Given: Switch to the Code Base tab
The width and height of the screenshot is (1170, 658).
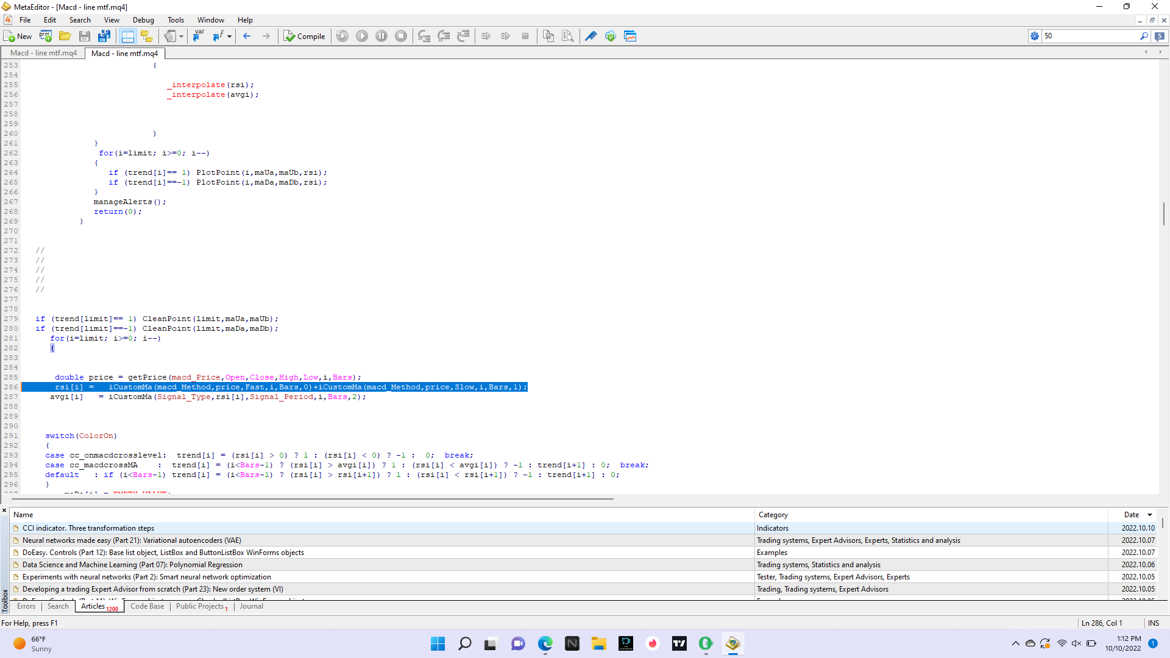Looking at the screenshot, I should point(147,606).
